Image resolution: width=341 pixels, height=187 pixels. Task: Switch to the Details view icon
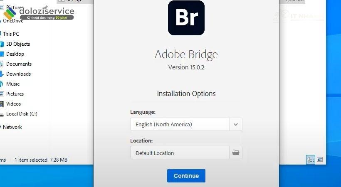coord(311,160)
